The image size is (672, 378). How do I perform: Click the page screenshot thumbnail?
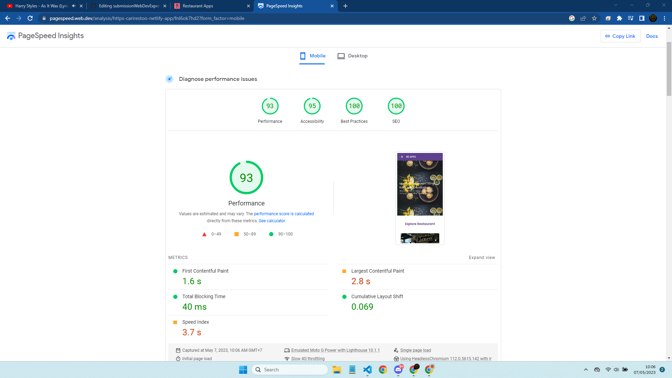coord(420,198)
